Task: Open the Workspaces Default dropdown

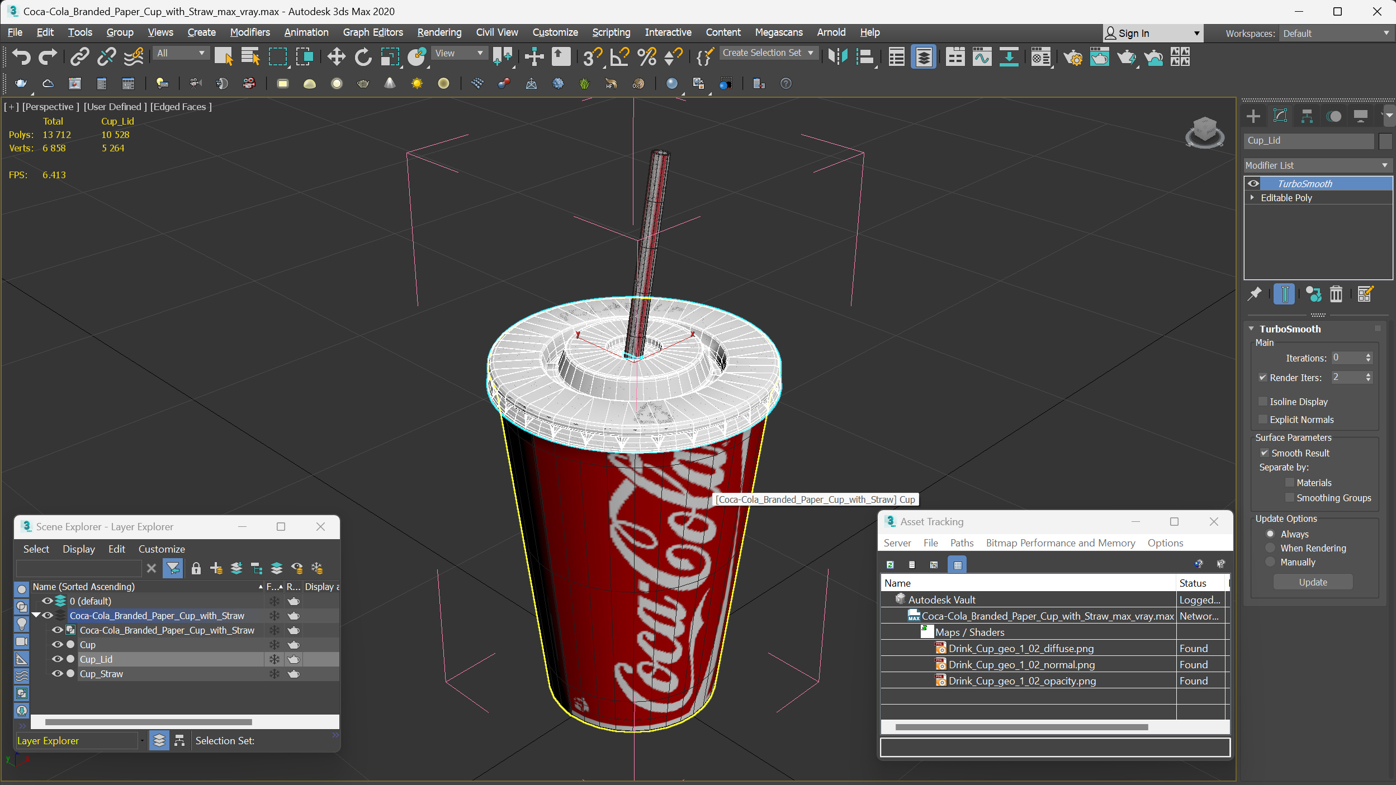Action: (1336, 33)
